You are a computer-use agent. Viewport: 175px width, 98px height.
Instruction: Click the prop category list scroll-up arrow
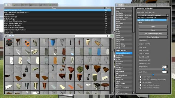click(x=112, y=8)
